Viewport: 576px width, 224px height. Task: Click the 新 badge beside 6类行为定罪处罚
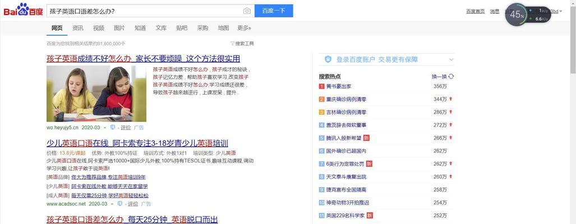pos(369,164)
